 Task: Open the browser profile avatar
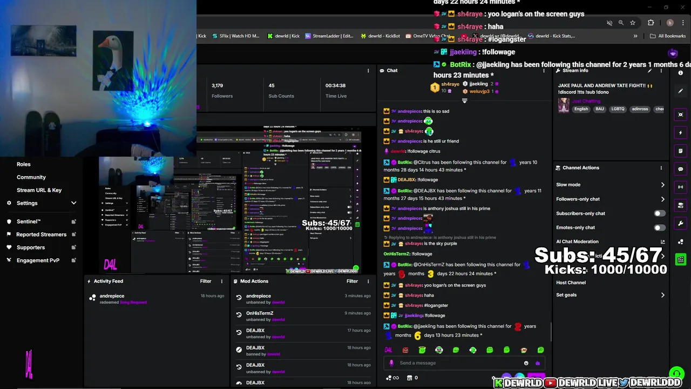tap(670, 23)
